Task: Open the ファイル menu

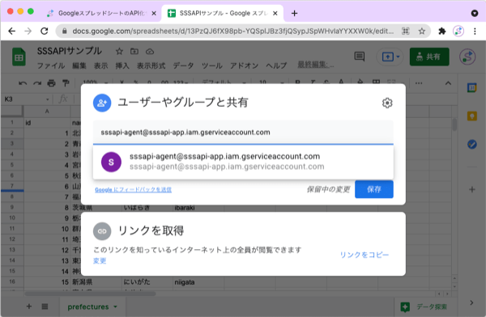Action: 51,66
